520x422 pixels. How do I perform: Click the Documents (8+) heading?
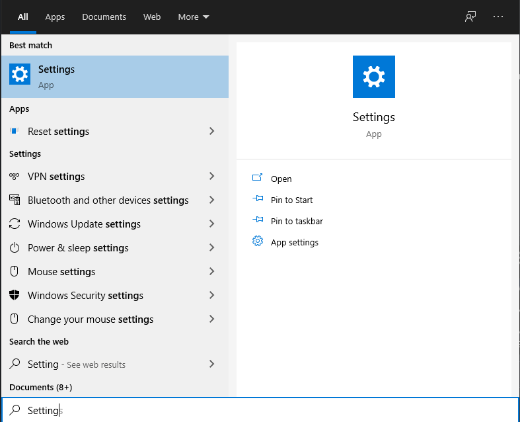(40, 387)
